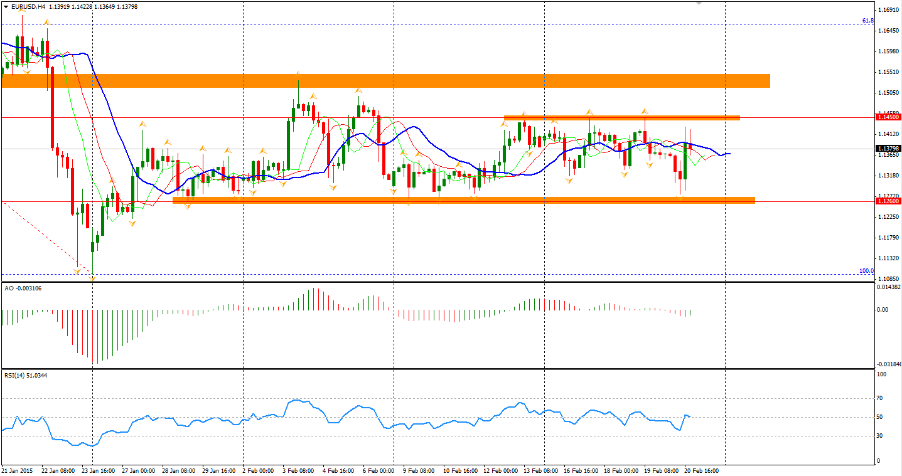Click the AO -0.003106 indicator label

click(24, 288)
